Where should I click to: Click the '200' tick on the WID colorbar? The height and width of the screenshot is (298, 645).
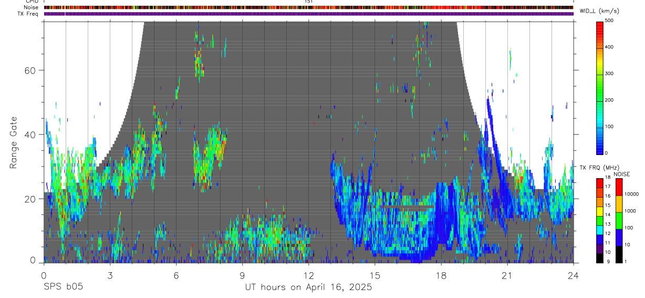(x=609, y=100)
